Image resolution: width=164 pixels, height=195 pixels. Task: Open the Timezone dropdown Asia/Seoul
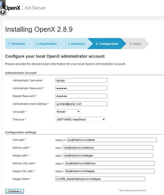[81, 119]
